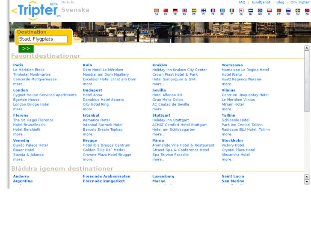Show more Warszawa hotels

click(228, 84)
